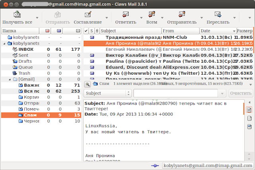Click the Отправитель reply-to-sender icon
255x170 pixels.
[182, 14]
